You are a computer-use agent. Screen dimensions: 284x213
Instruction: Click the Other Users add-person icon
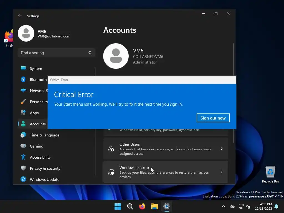[111, 149]
